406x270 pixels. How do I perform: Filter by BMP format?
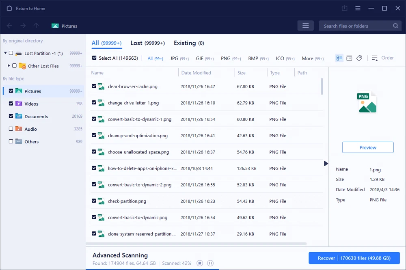pos(258,58)
